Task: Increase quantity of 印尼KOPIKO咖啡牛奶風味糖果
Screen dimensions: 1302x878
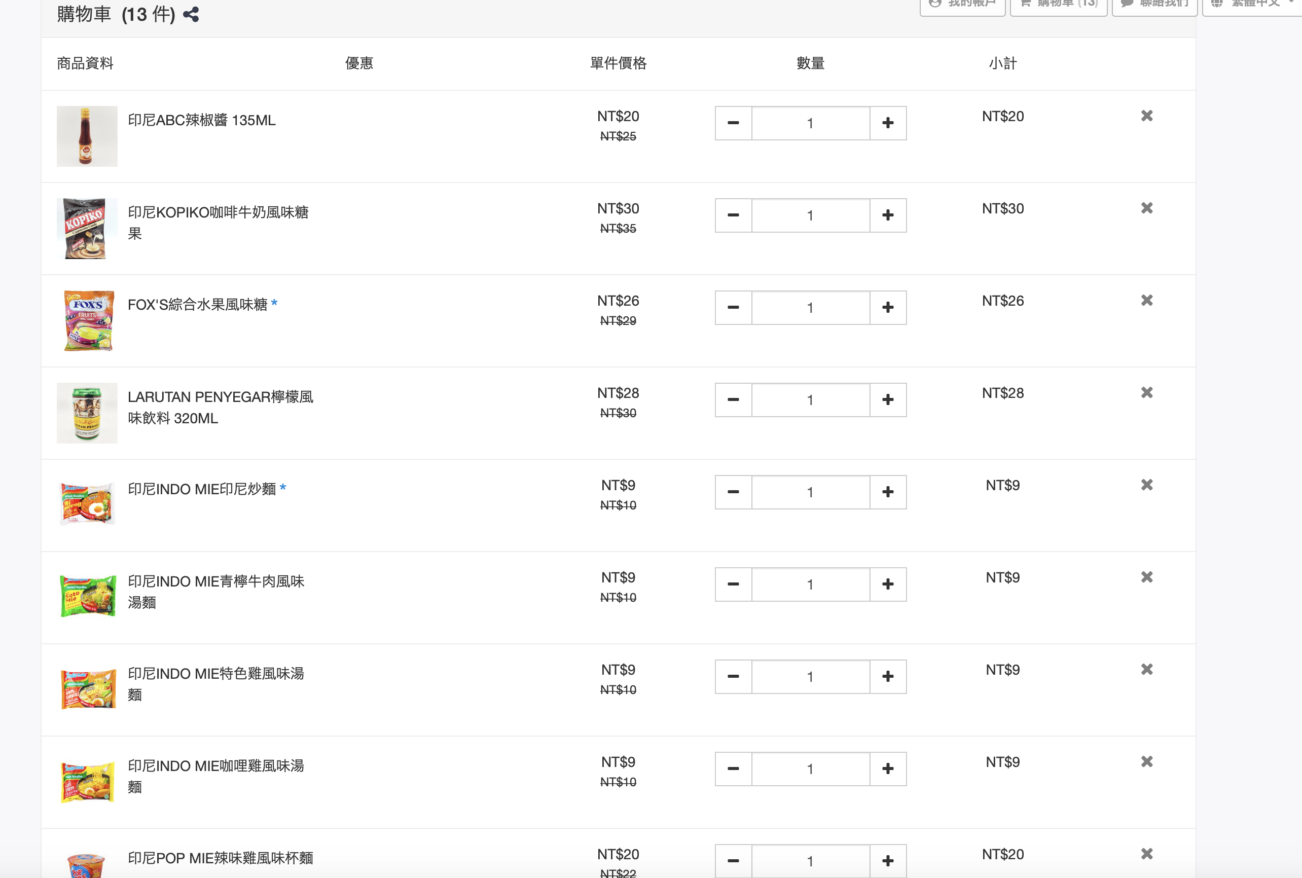Action: tap(888, 215)
